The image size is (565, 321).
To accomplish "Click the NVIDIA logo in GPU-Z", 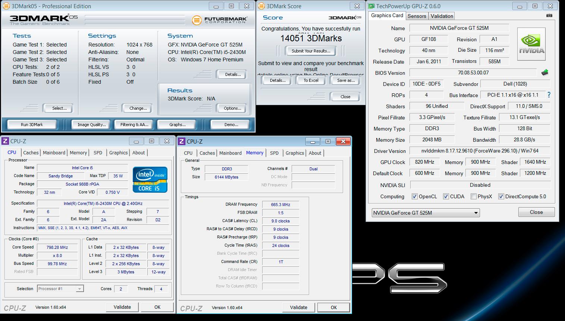I will [x=531, y=44].
